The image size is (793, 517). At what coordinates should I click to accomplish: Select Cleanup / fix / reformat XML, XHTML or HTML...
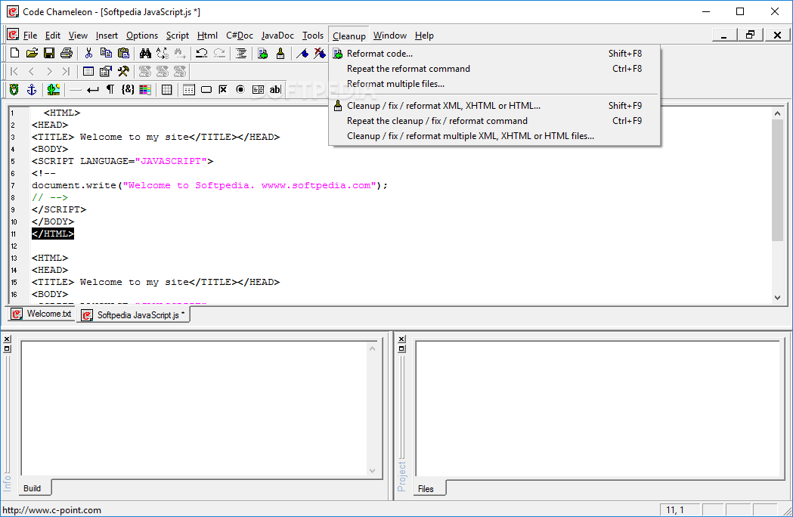[x=494, y=106]
